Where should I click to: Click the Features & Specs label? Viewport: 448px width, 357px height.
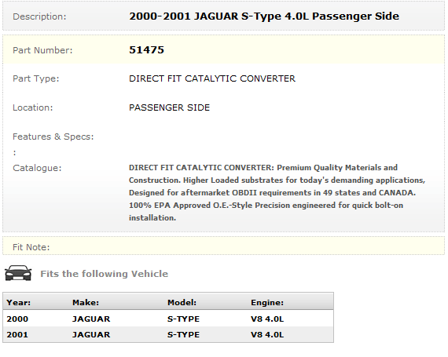click(53, 137)
